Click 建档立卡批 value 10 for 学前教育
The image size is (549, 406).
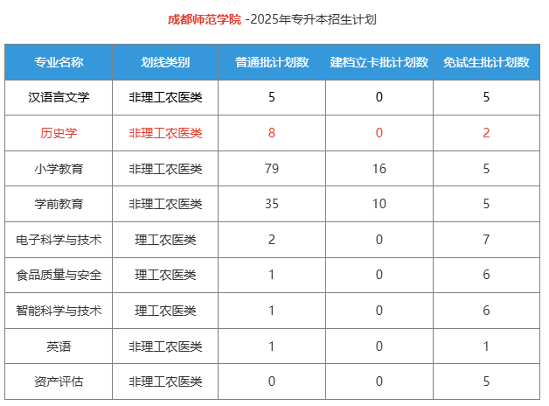[379, 204]
